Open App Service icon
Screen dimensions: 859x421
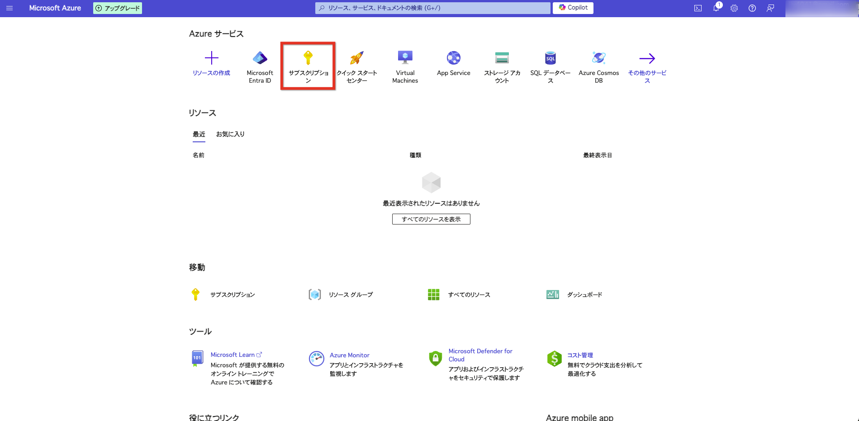454,58
